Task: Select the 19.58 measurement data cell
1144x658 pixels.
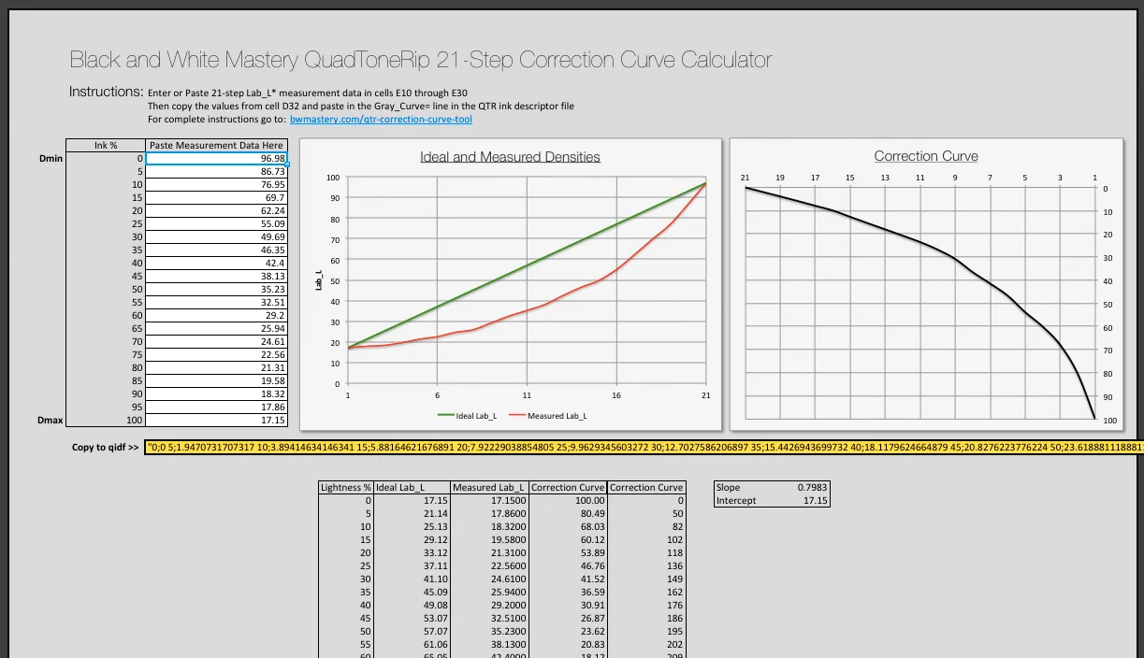Action: click(x=217, y=381)
